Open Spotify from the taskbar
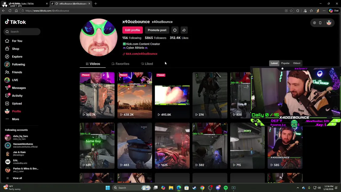The image size is (341, 192). (226, 188)
